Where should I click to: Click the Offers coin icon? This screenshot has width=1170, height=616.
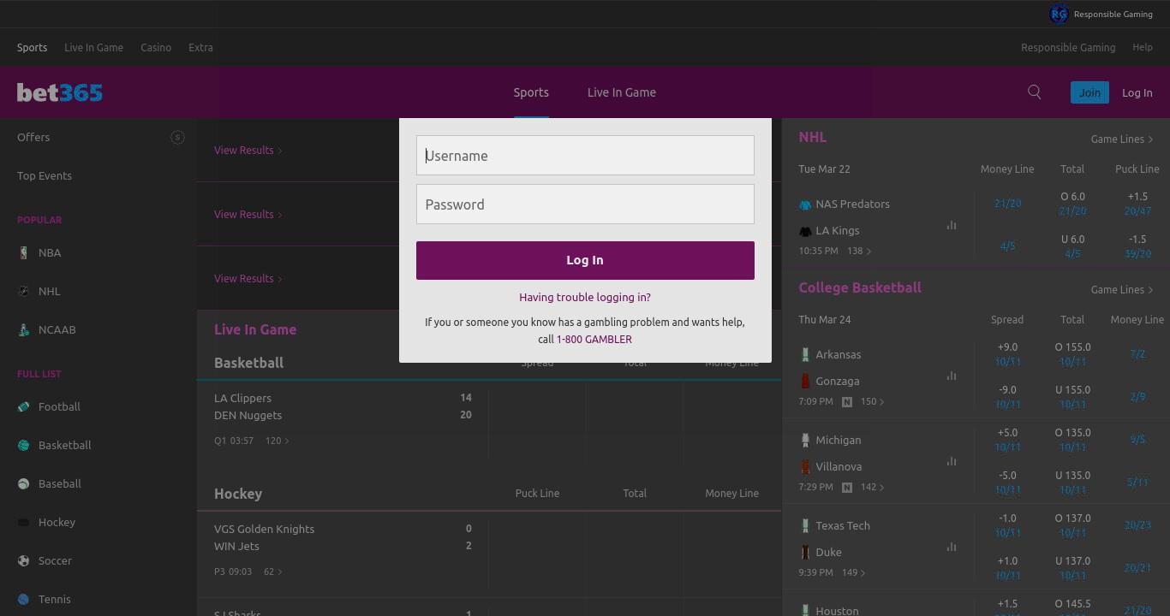tap(177, 137)
